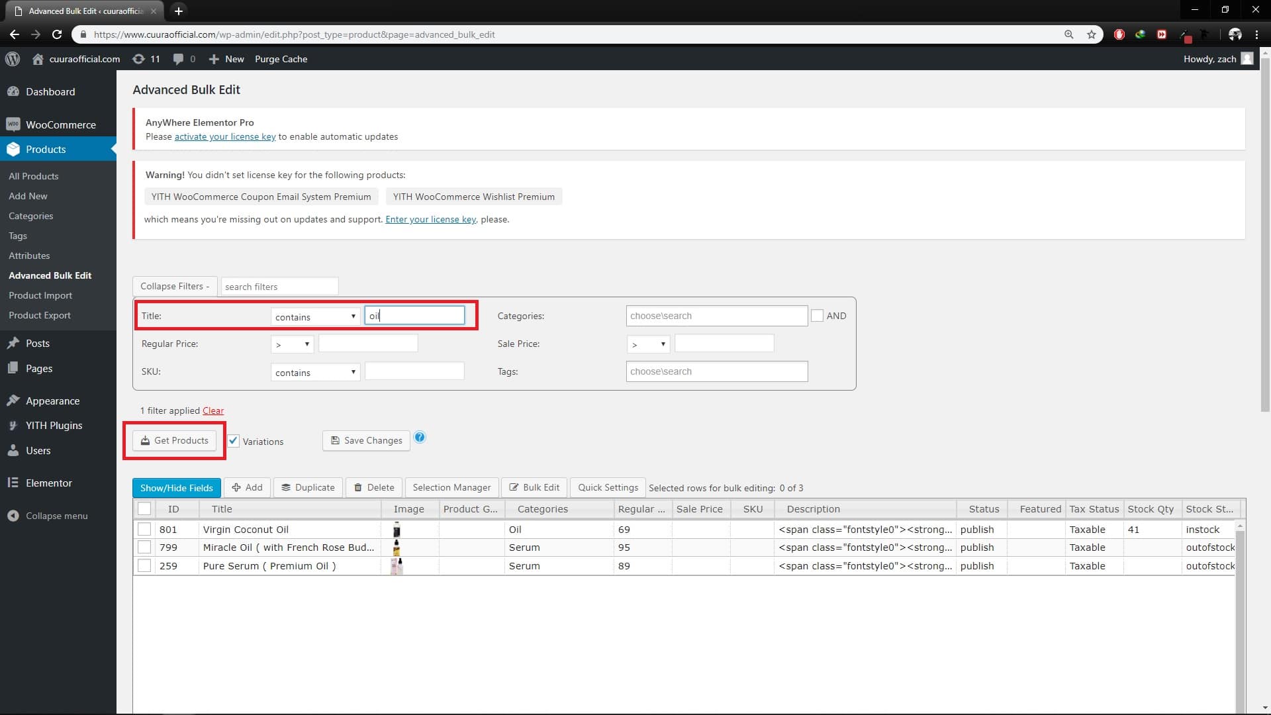Open the updates icon showing 11

click(x=138, y=59)
